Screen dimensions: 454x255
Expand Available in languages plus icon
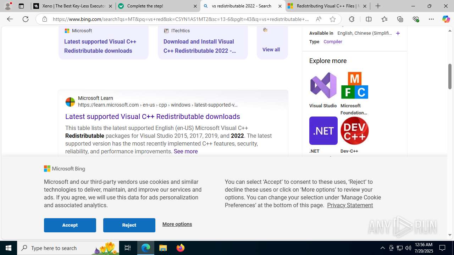click(x=398, y=33)
